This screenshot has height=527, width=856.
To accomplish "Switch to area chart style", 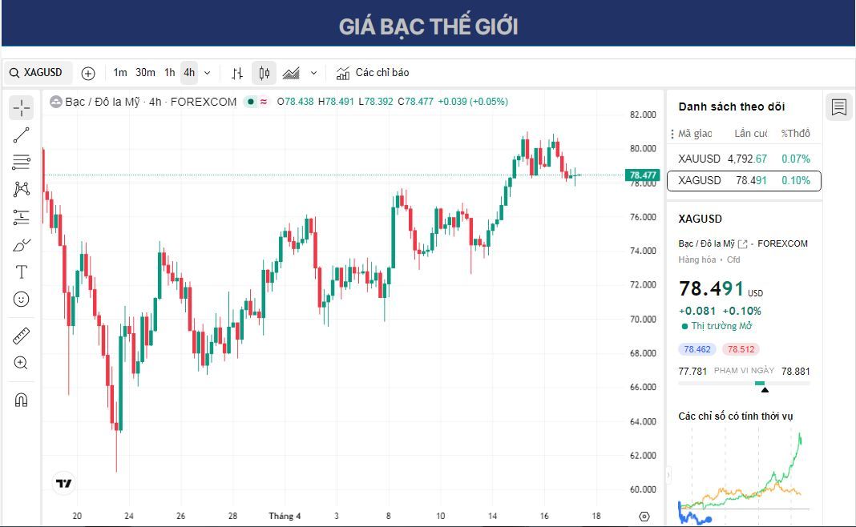I will point(291,73).
